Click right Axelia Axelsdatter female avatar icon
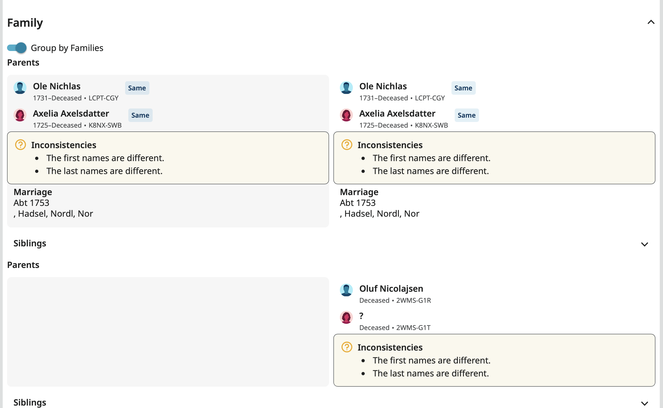This screenshot has height=408, width=663. pos(346,115)
